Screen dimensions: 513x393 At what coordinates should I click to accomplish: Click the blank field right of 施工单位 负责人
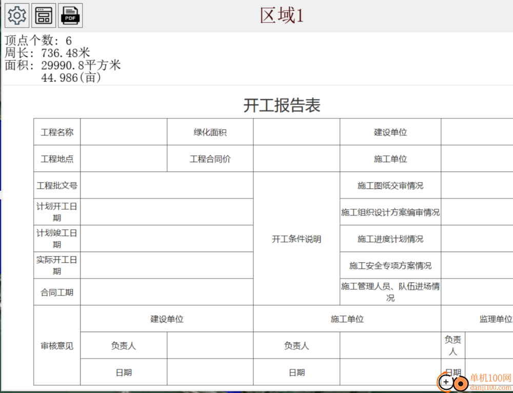point(390,346)
